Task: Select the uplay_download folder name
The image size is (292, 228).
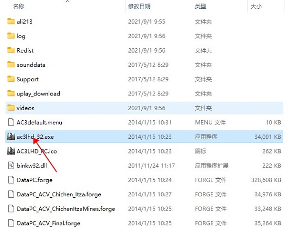Action: [38, 94]
